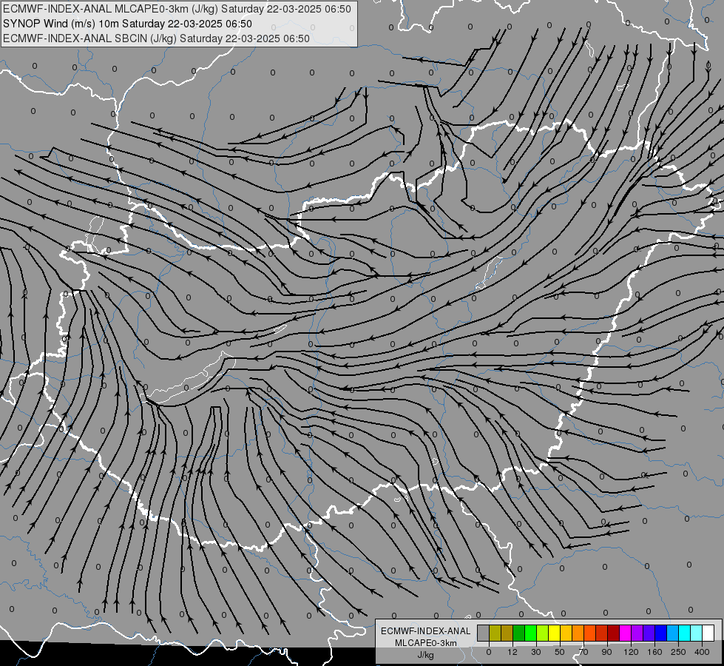The height and width of the screenshot is (666, 724).
Task: Click the 'MLCAPE0-3km' legend label
Action: point(426,643)
